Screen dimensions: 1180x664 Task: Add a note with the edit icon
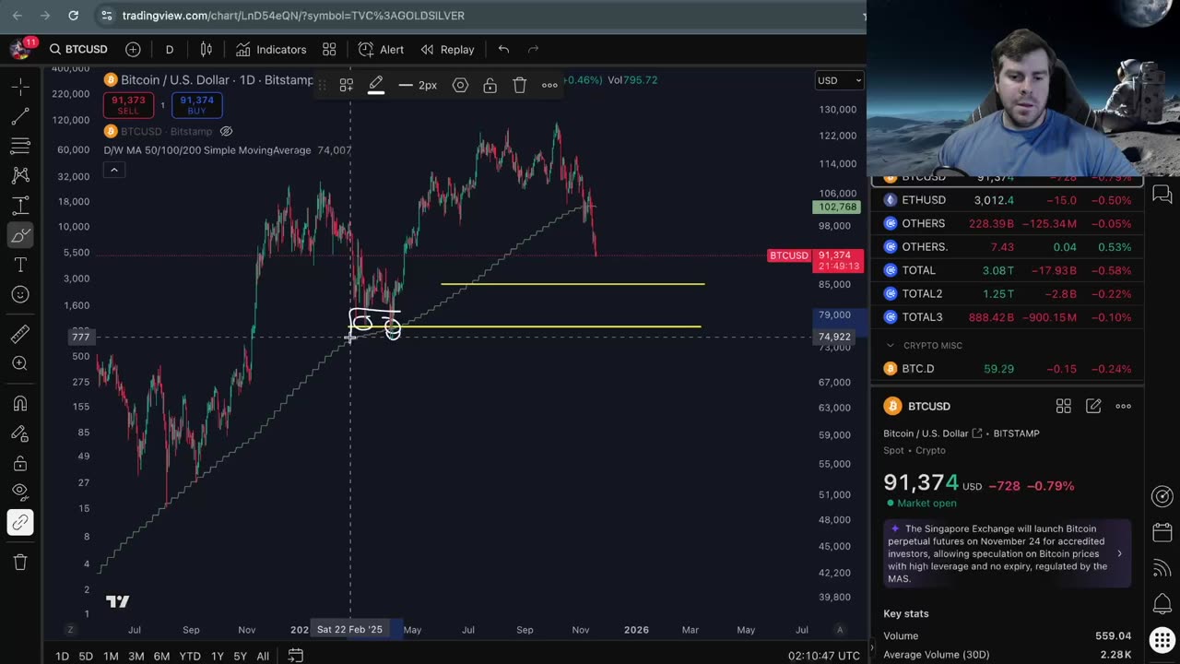[x=1093, y=406]
